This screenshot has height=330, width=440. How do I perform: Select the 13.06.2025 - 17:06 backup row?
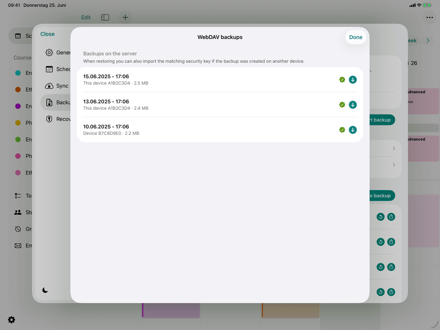(x=220, y=105)
